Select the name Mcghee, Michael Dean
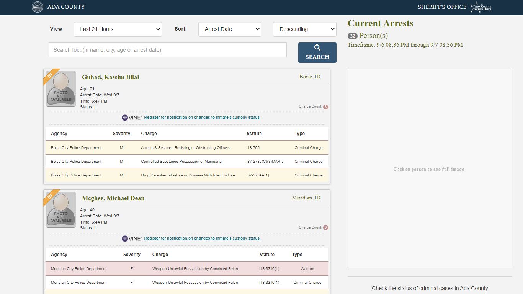Image resolution: width=523 pixels, height=294 pixels. (113, 198)
